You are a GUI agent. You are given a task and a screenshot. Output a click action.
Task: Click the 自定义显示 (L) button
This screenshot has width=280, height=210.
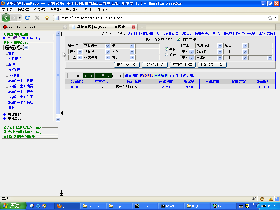212,65
